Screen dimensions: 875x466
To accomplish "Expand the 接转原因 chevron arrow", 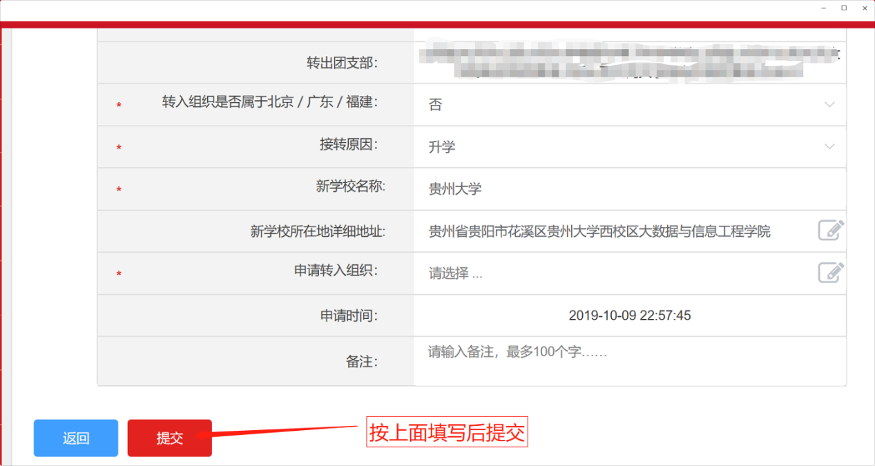I will [829, 146].
